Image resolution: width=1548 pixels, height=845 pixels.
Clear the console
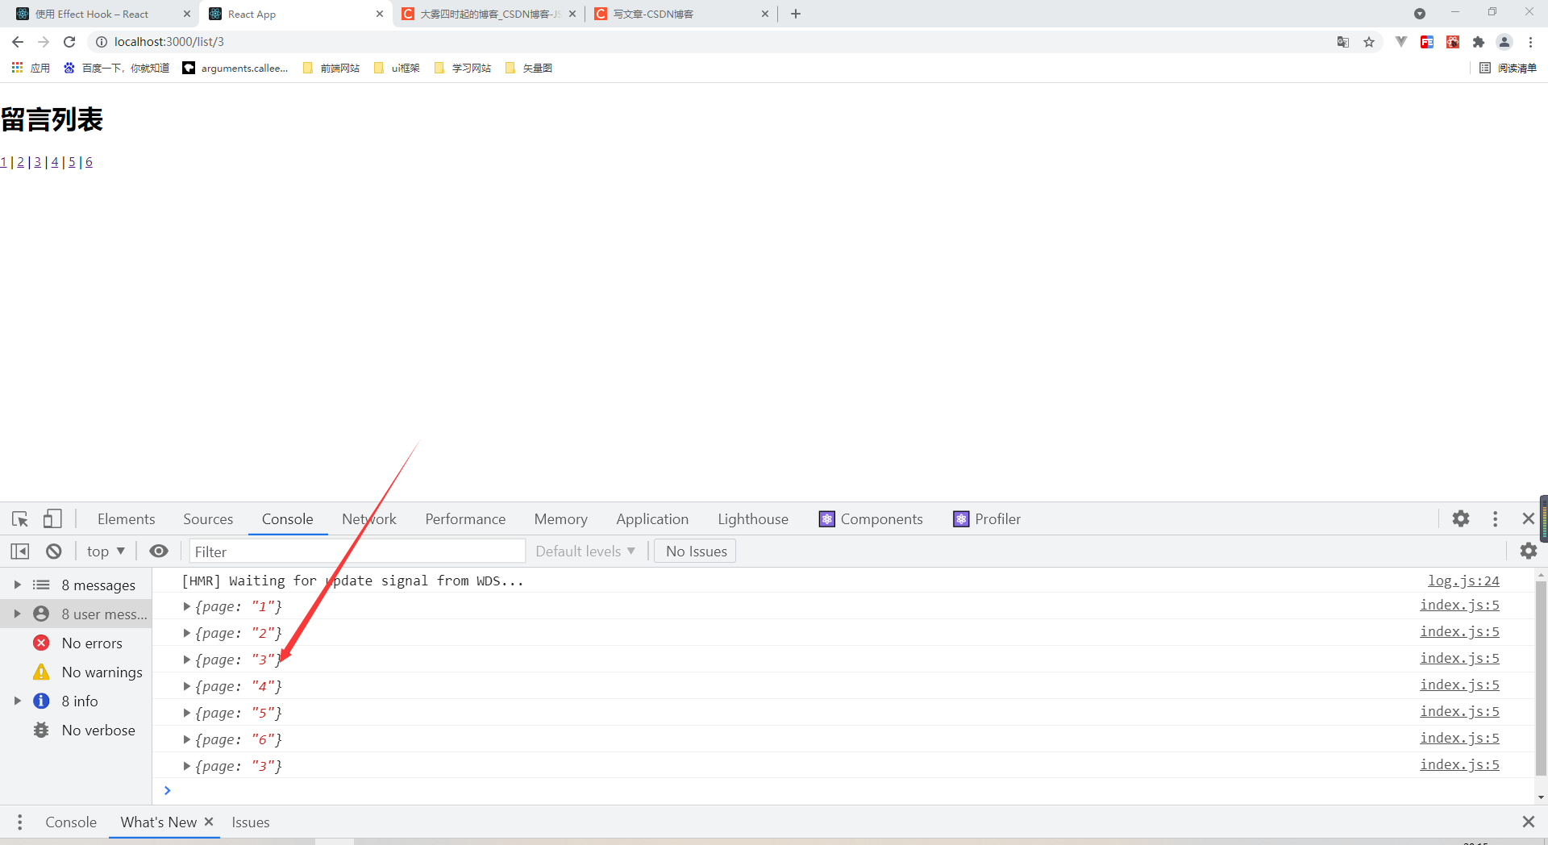point(54,552)
